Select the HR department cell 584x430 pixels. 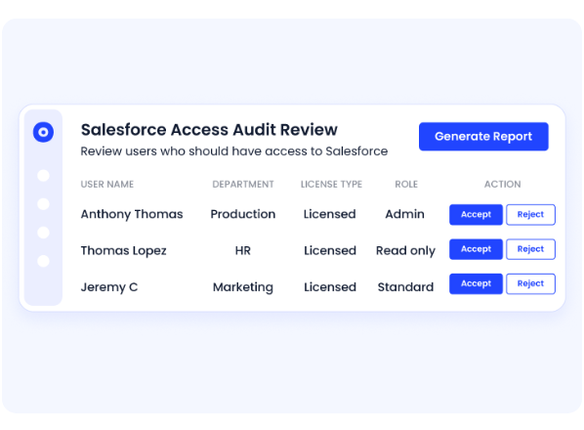243,251
